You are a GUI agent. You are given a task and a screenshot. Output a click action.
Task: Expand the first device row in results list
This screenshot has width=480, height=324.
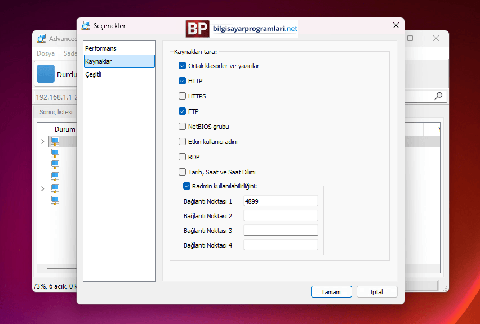click(x=43, y=141)
